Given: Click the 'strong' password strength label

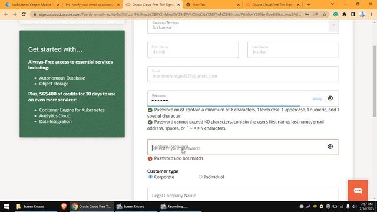Looking at the screenshot, I should coord(317,98).
